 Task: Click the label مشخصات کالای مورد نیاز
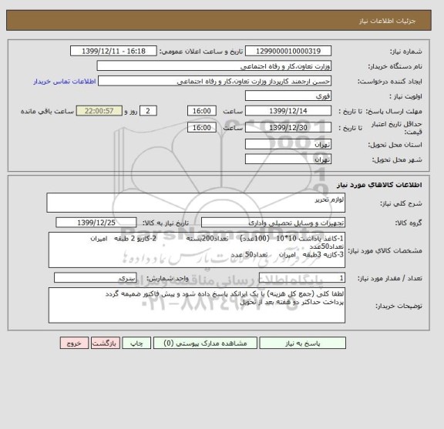pos(385,251)
